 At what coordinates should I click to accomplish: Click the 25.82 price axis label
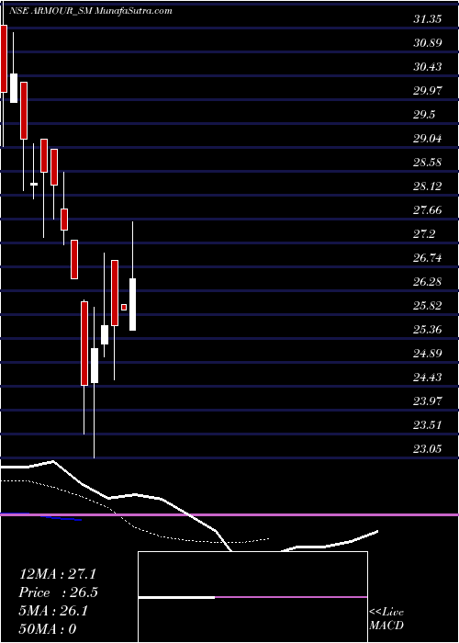[x=428, y=305]
